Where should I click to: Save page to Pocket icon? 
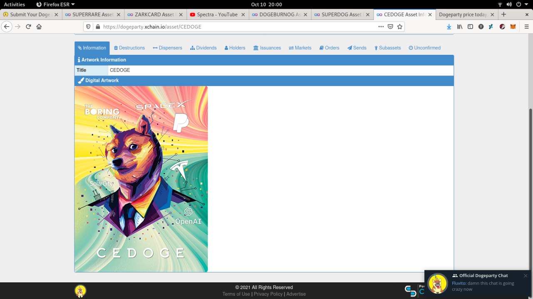tap(391, 27)
